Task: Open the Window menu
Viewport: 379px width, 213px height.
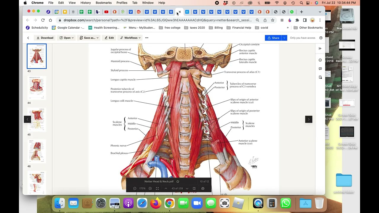Action: pos(148,3)
